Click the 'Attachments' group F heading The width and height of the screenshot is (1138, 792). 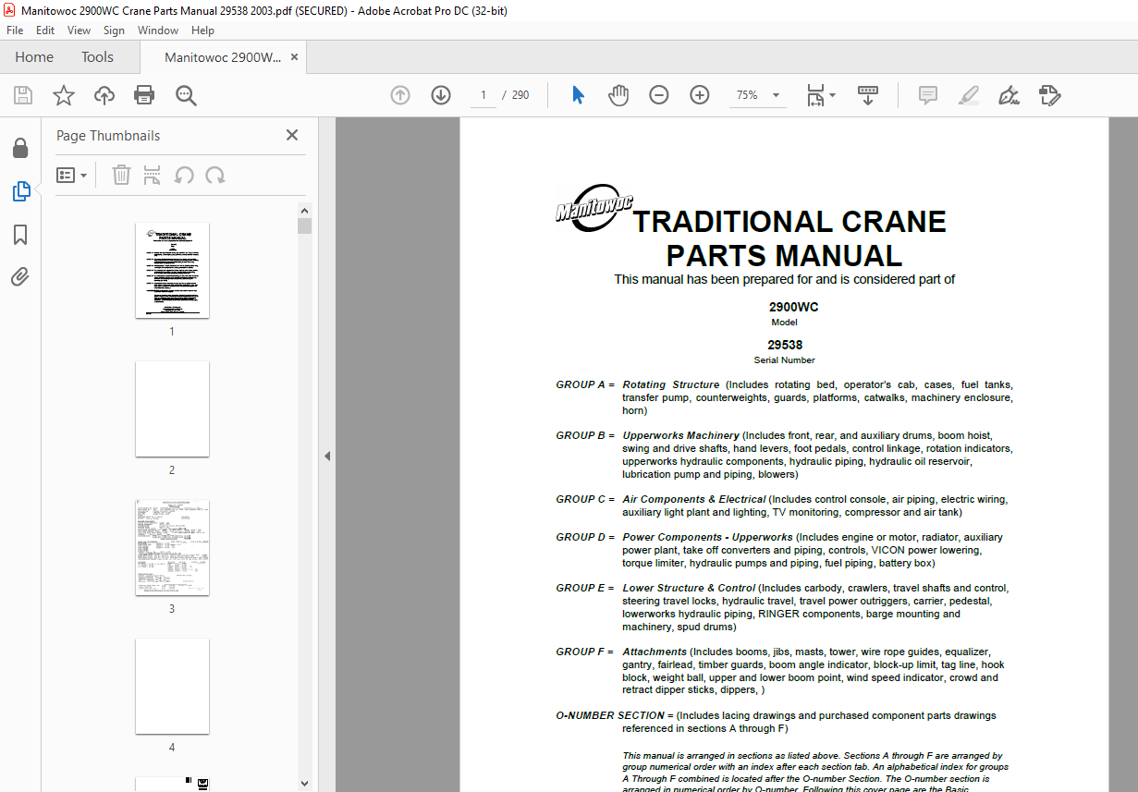[x=655, y=652]
